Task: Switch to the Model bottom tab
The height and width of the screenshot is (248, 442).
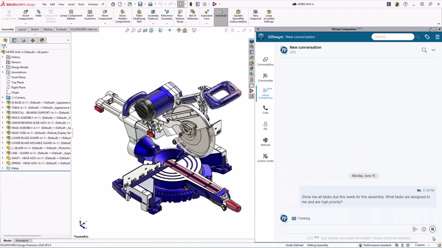Action: 7,240
